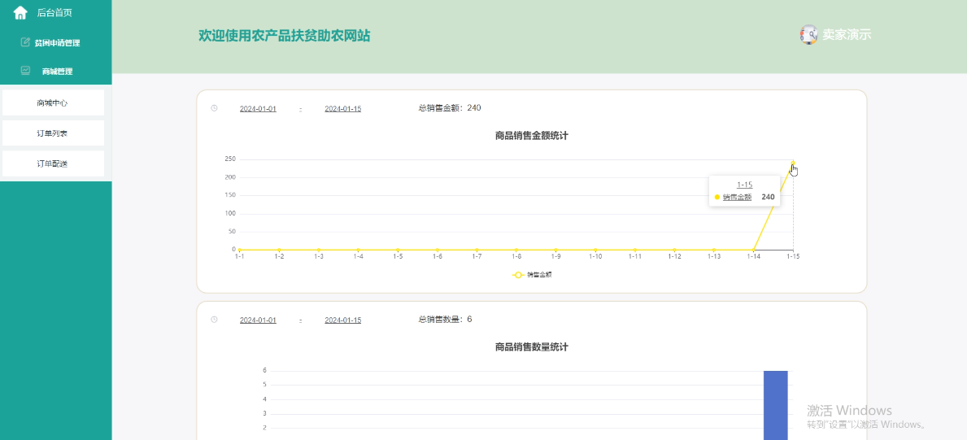
Task: Open 后台首页 menu item
Action: point(55,12)
